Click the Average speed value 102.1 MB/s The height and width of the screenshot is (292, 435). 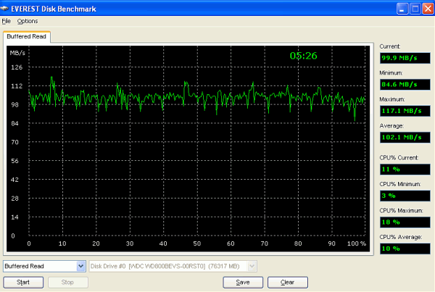pos(405,137)
